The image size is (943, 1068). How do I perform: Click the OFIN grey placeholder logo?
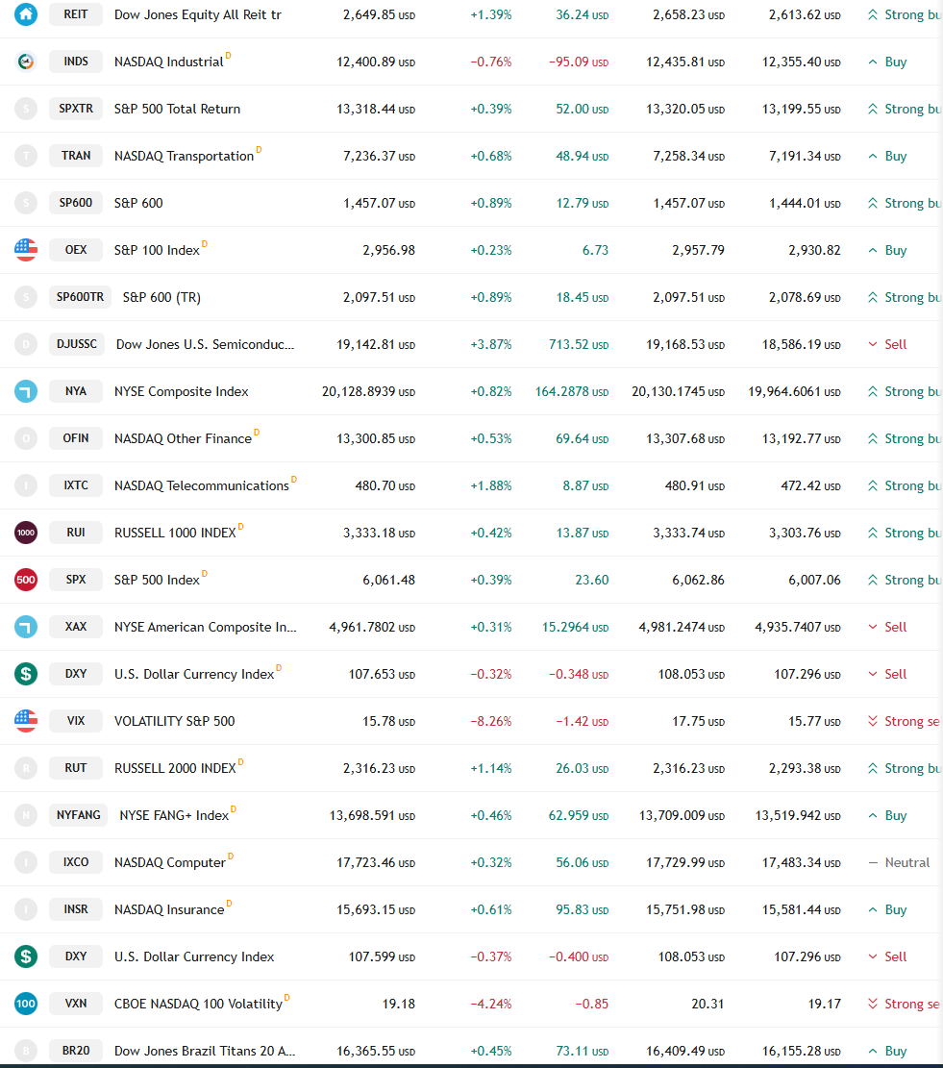[x=26, y=438]
